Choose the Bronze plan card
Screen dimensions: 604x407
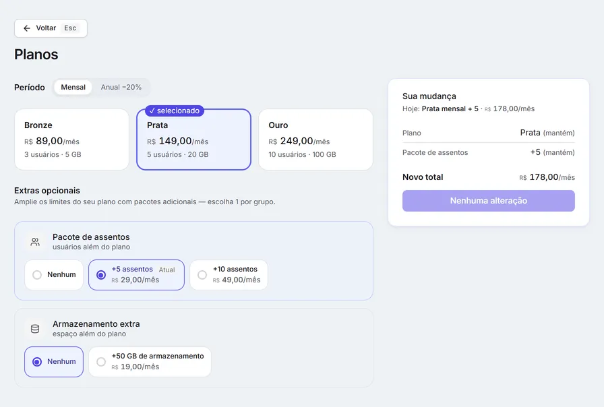(71, 139)
